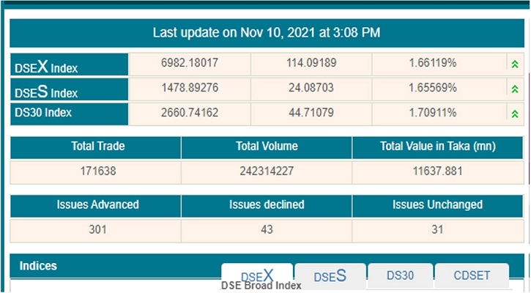The height and width of the screenshot is (293, 531).
Task: Click the Total Value in Taka header
Action: coord(437,146)
